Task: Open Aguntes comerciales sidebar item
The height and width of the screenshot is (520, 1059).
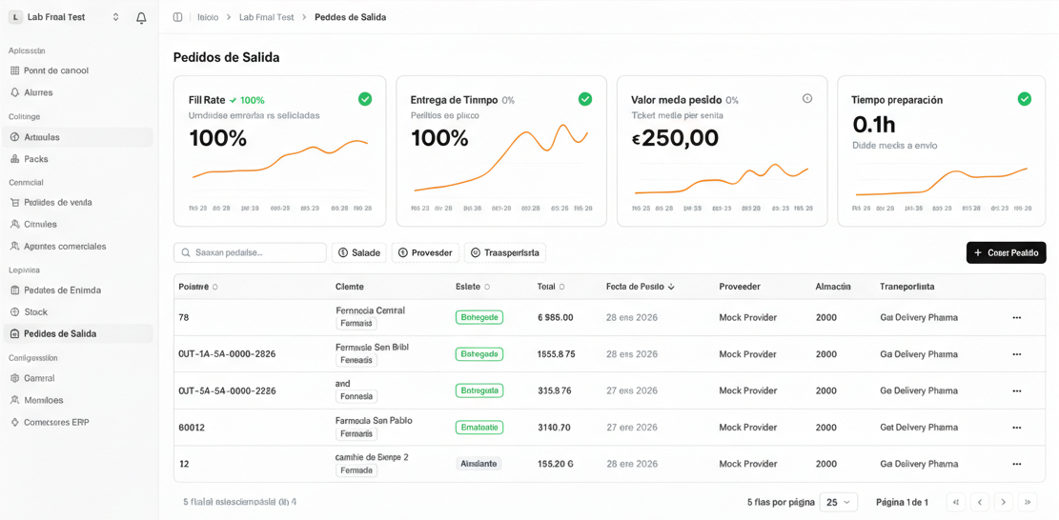Action: (78, 246)
